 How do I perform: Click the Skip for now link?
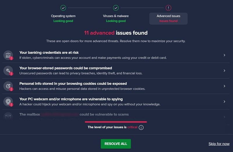(219, 144)
